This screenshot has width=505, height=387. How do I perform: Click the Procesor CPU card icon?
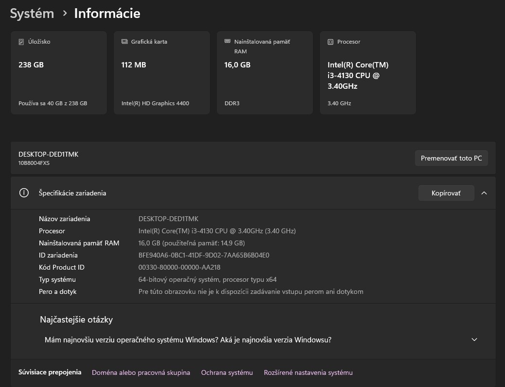click(x=331, y=42)
